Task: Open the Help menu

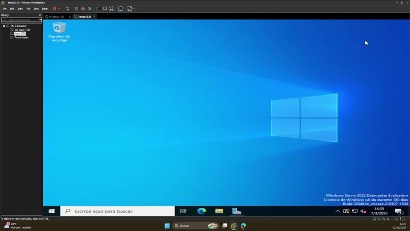Action: [x=45, y=9]
